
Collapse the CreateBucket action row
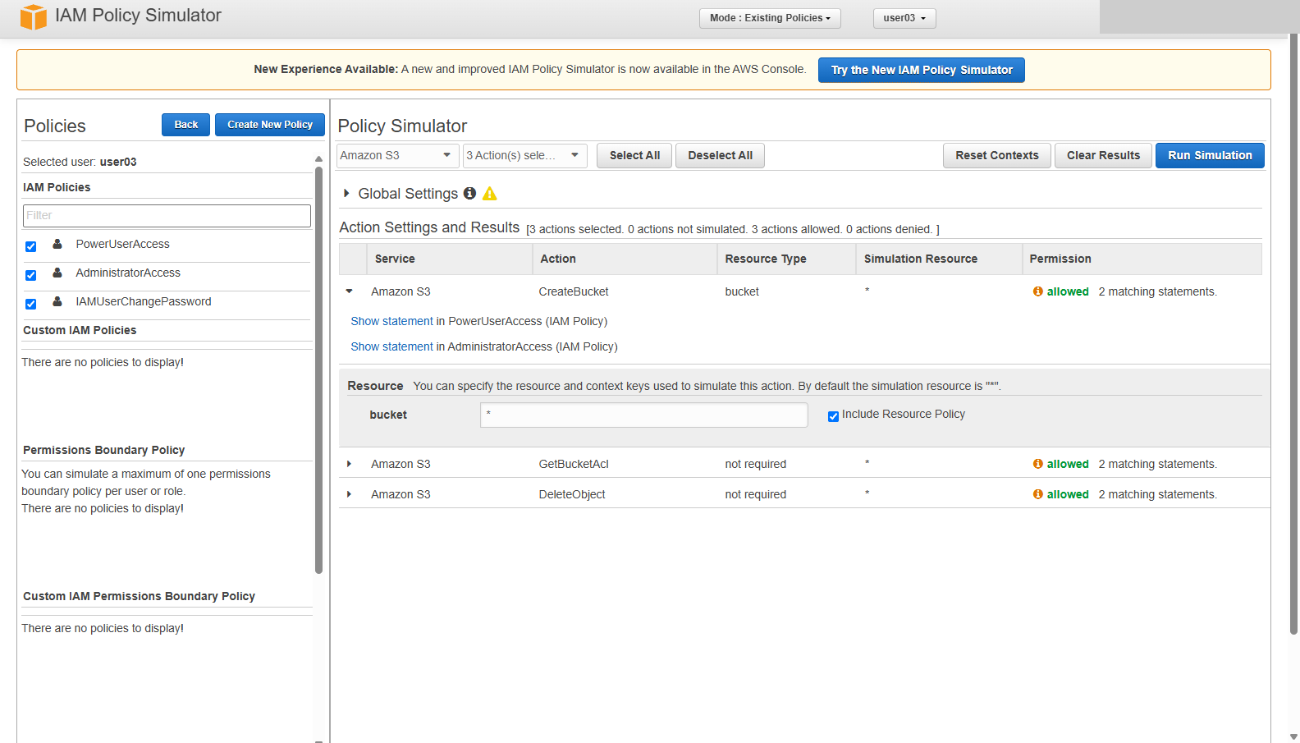point(350,291)
